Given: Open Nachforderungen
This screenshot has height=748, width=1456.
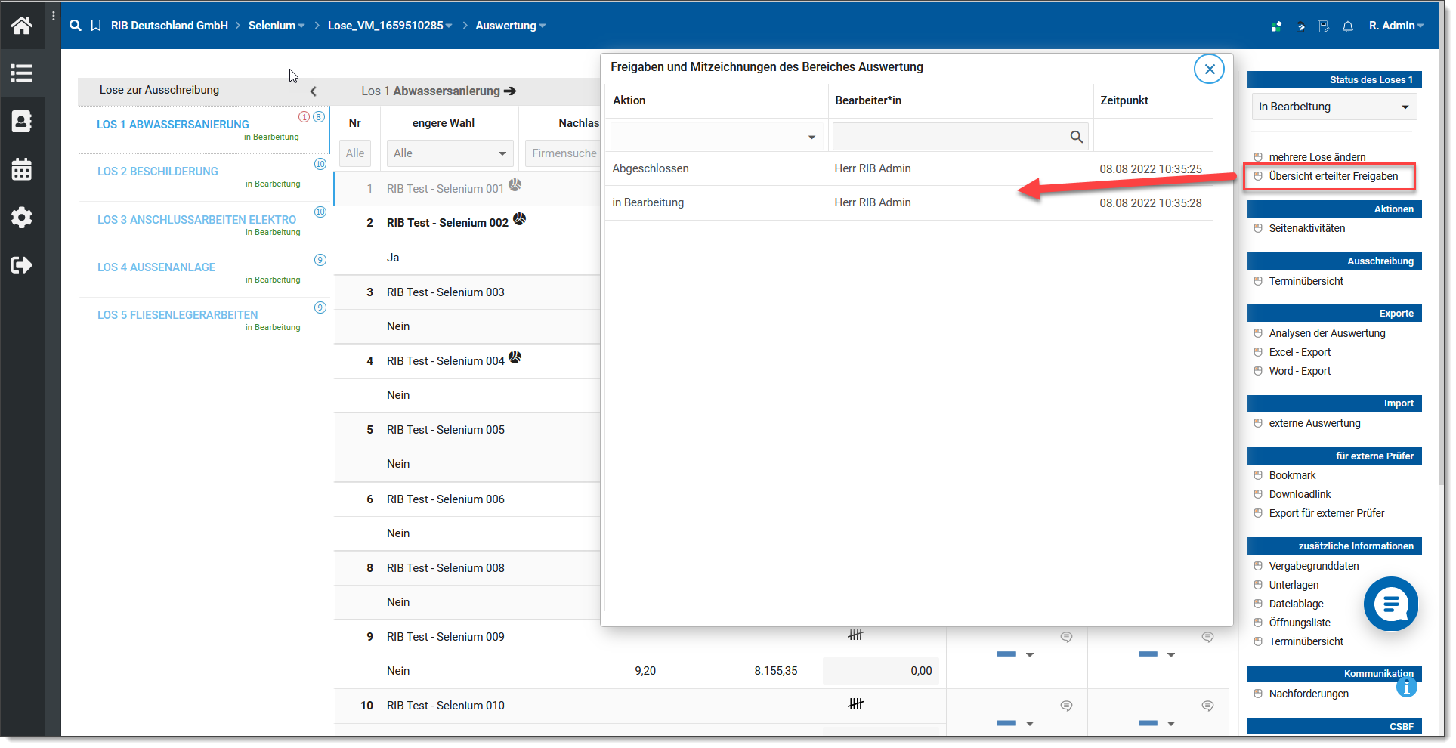Looking at the screenshot, I should click(1309, 694).
